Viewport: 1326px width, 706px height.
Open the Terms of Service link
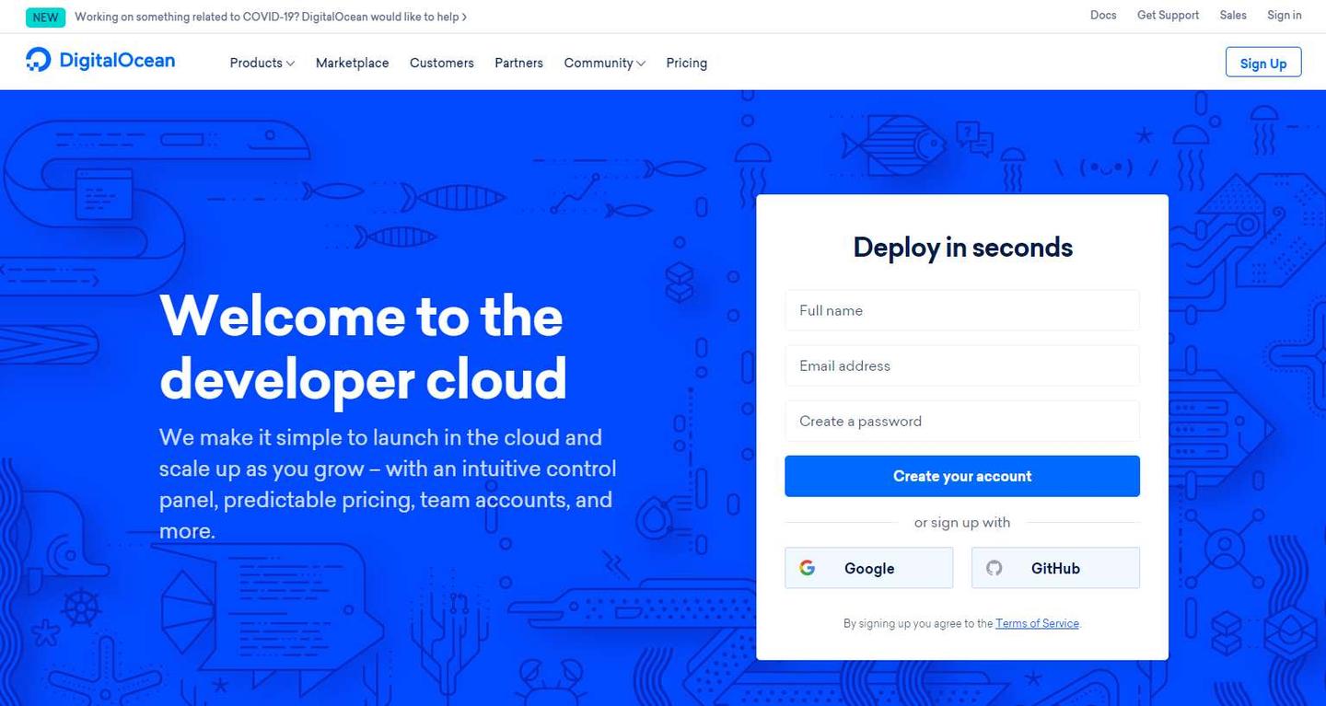pos(1037,623)
